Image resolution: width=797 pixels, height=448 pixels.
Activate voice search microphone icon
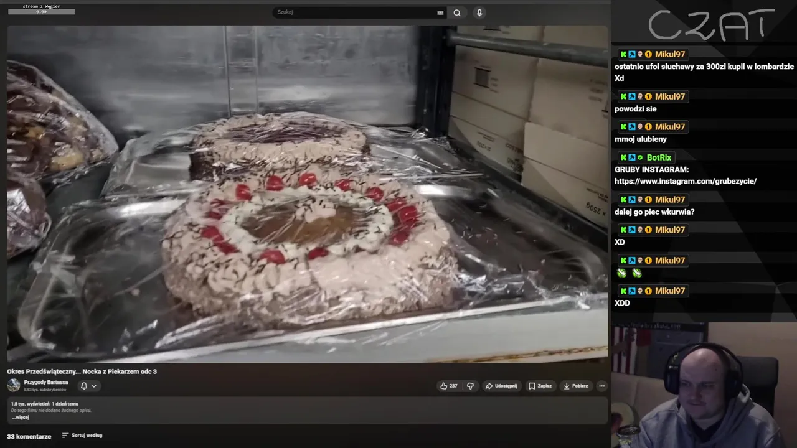tap(479, 12)
